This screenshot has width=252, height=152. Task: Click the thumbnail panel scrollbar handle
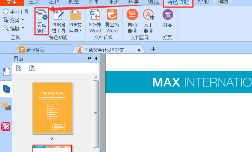(96, 114)
